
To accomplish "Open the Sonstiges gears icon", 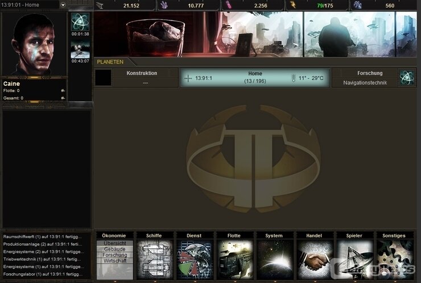I will click(395, 260).
